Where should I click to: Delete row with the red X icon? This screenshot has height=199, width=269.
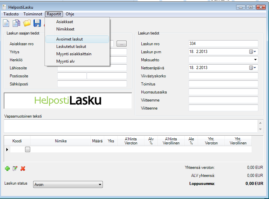click(23, 169)
